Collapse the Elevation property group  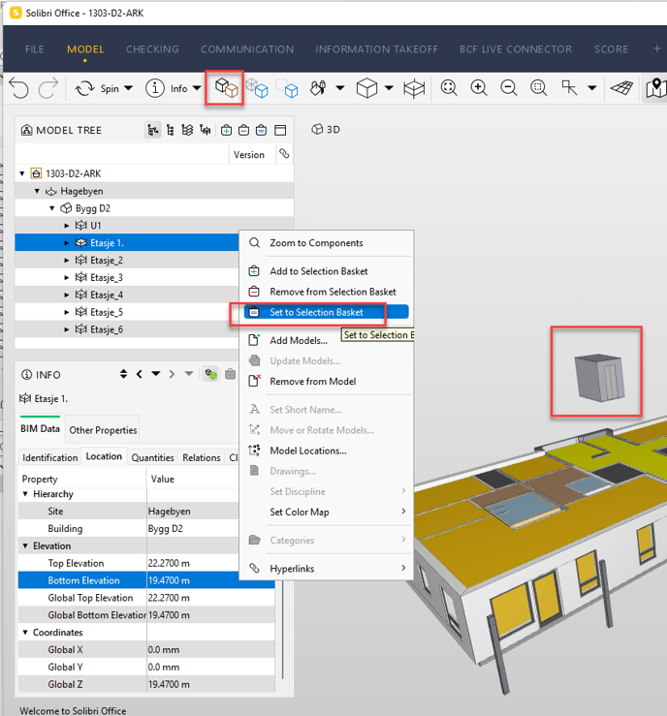pos(25,545)
